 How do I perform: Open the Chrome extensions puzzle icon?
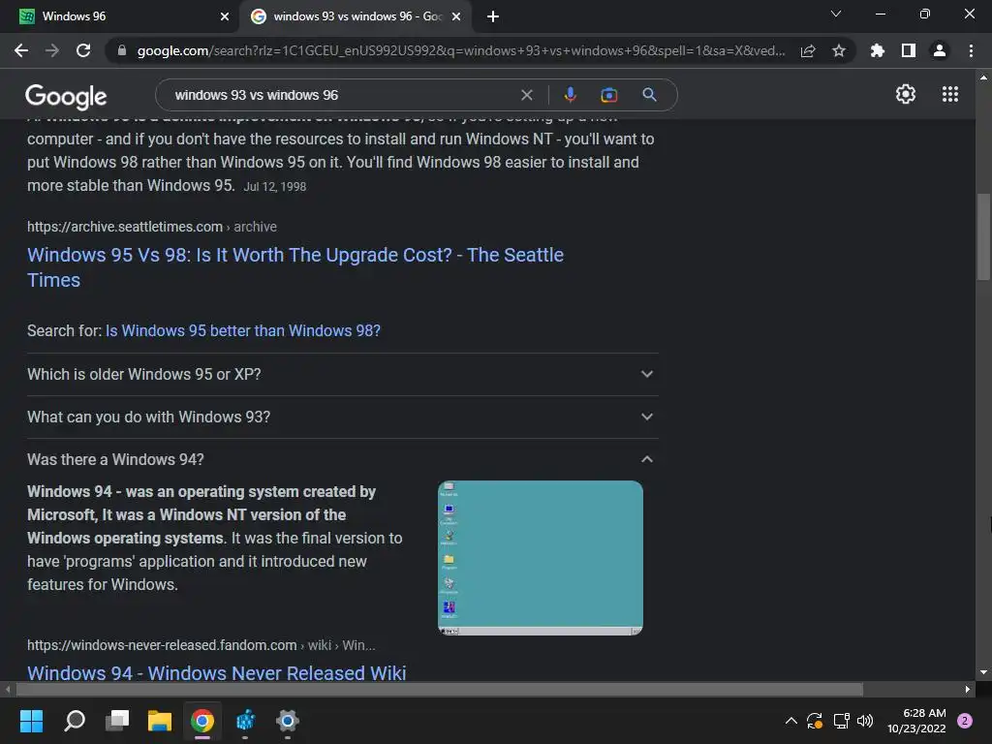(878, 50)
